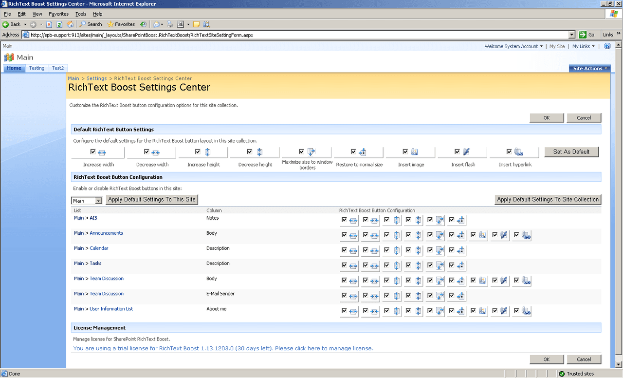Expand the My Links dropdown
The height and width of the screenshot is (378, 623).
pyautogui.click(x=583, y=46)
